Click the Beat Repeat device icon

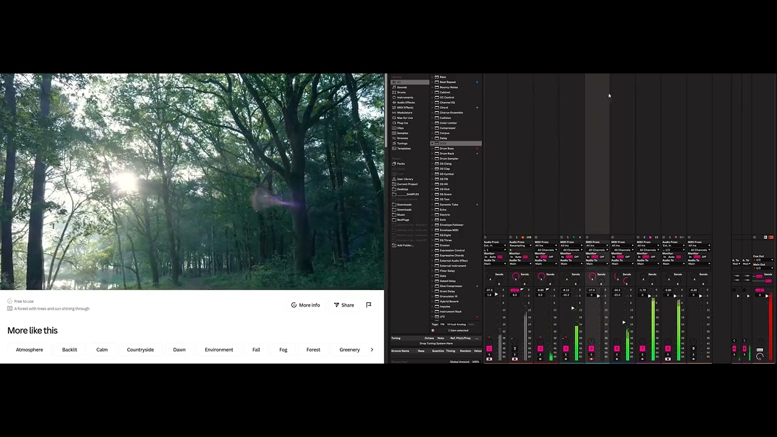click(436, 82)
